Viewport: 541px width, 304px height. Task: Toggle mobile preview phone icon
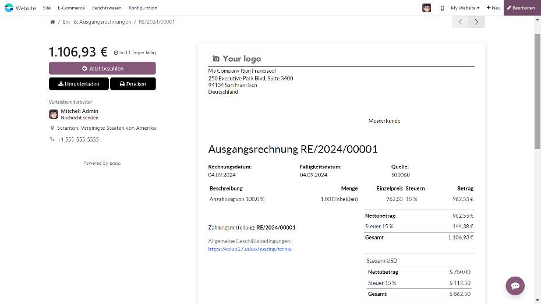point(442,8)
